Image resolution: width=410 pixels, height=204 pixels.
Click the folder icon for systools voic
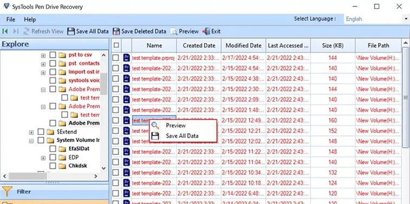62,80
